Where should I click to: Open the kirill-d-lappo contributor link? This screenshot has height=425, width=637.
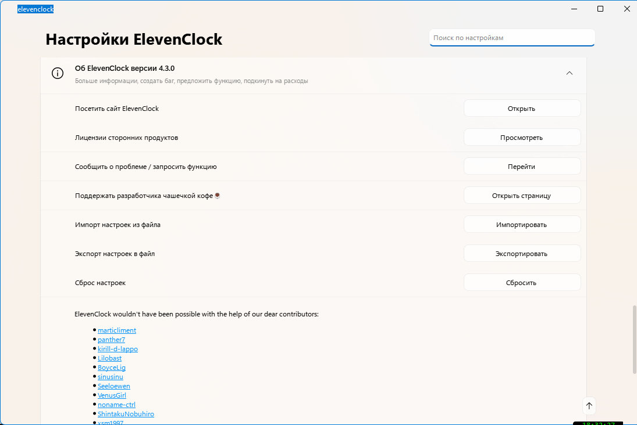coord(118,349)
